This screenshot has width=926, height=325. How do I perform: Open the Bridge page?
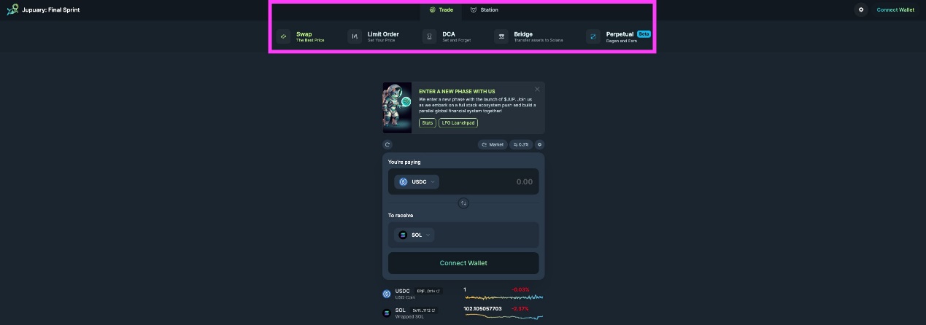tap(520, 36)
